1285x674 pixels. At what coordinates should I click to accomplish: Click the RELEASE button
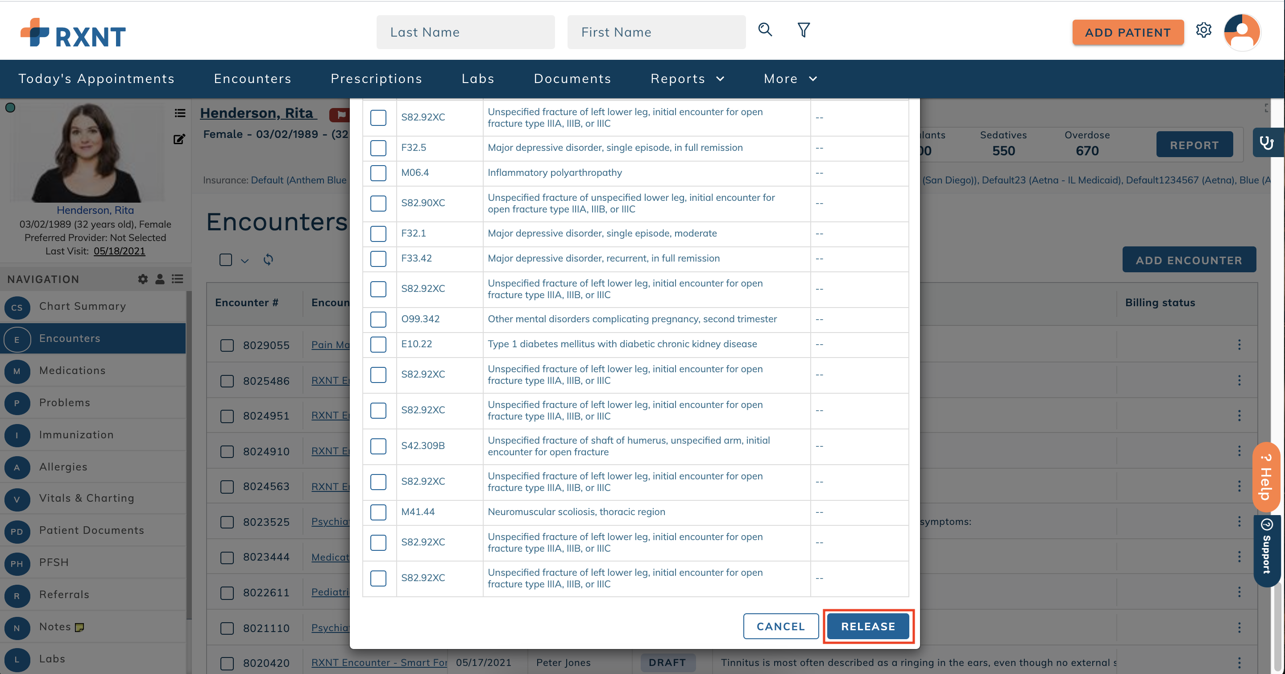tap(867, 626)
